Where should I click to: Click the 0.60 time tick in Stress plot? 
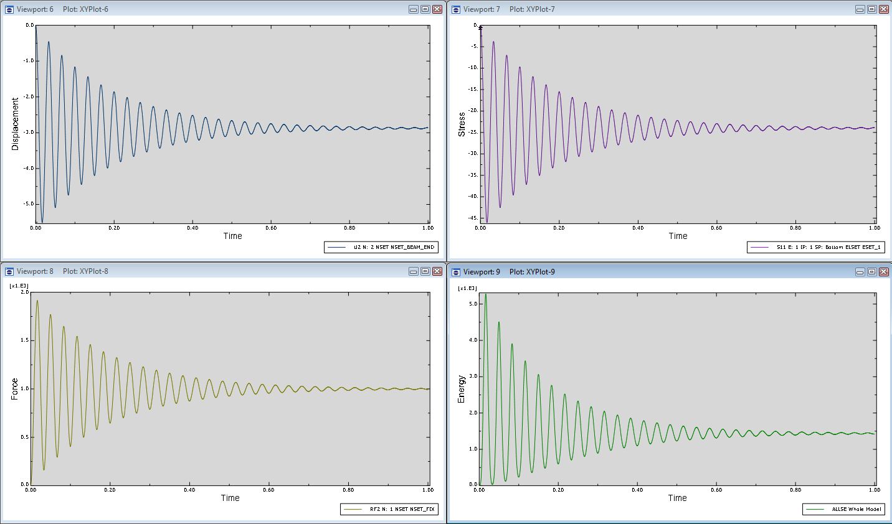click(716, 228)
